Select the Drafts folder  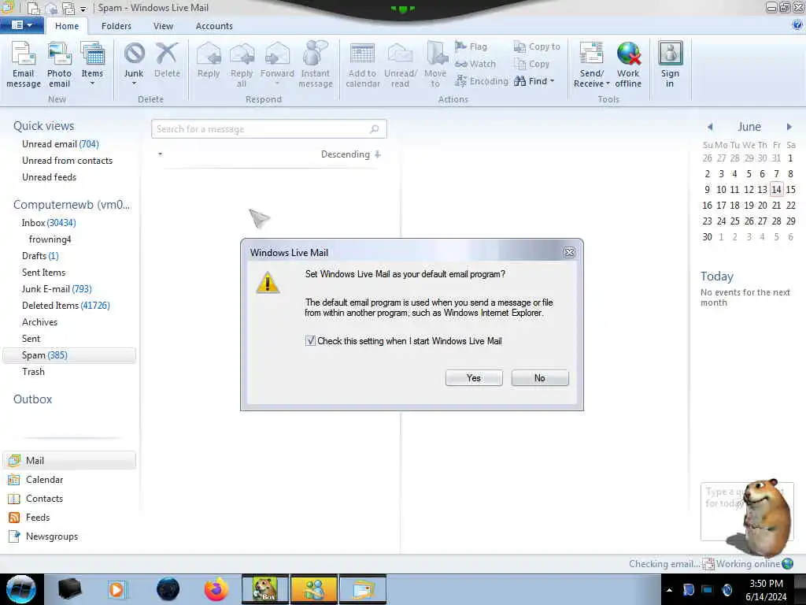[x=40, y=256]
